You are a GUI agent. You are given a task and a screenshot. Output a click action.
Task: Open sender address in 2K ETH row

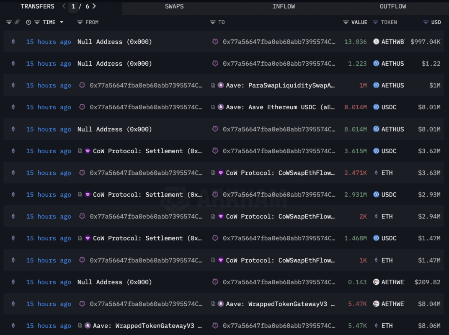coord(146,216)
